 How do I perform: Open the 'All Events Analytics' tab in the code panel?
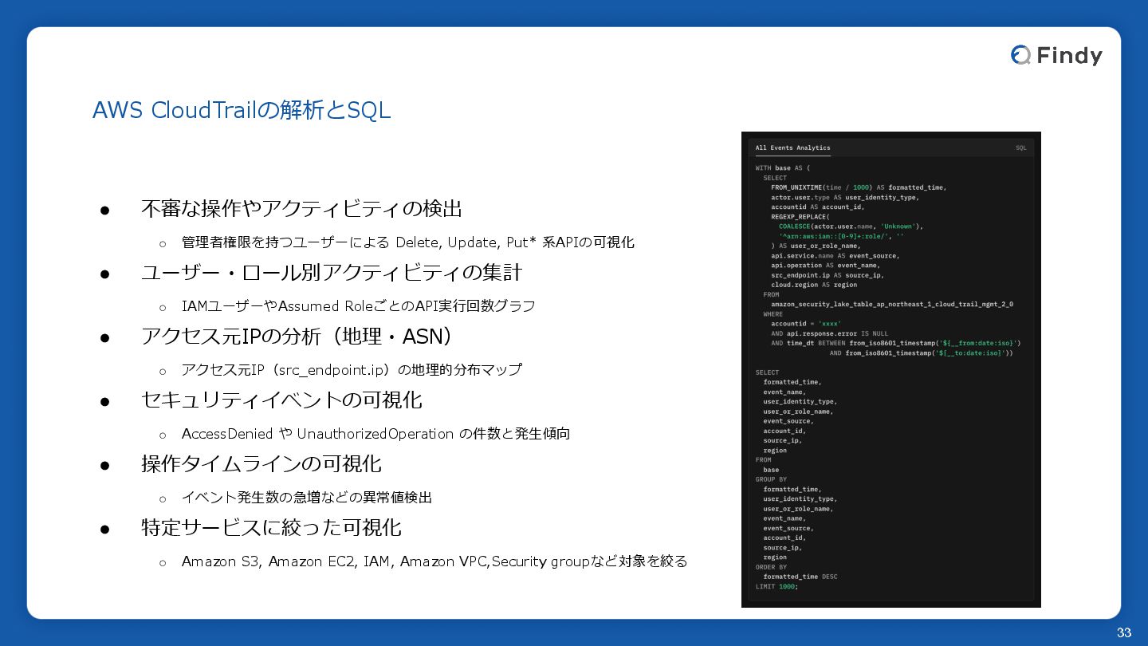tap(792, 148)
